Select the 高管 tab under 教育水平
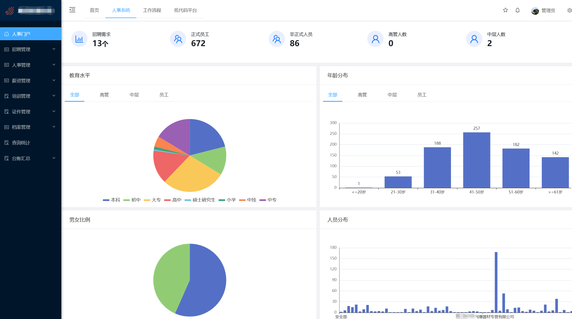Screen dimensions: 572x319 pyautogui.click(x=104, y=95)
